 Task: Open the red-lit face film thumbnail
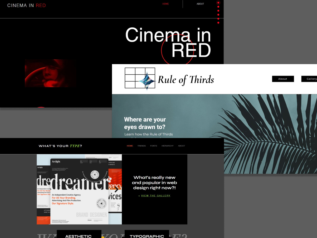pos(50,73)
